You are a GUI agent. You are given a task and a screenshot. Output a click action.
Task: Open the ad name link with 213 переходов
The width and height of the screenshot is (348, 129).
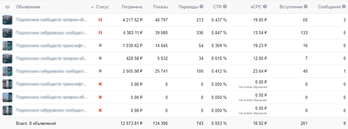coord(51,20)
